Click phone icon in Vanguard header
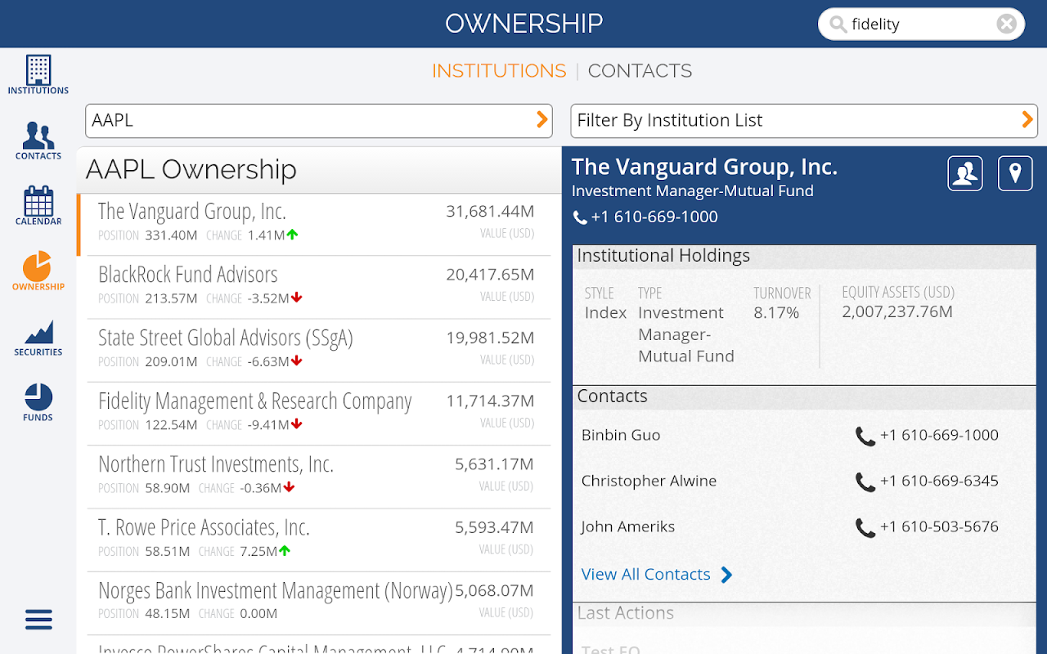The width and height of the screenshot is (1047, 654). (580, 217)
